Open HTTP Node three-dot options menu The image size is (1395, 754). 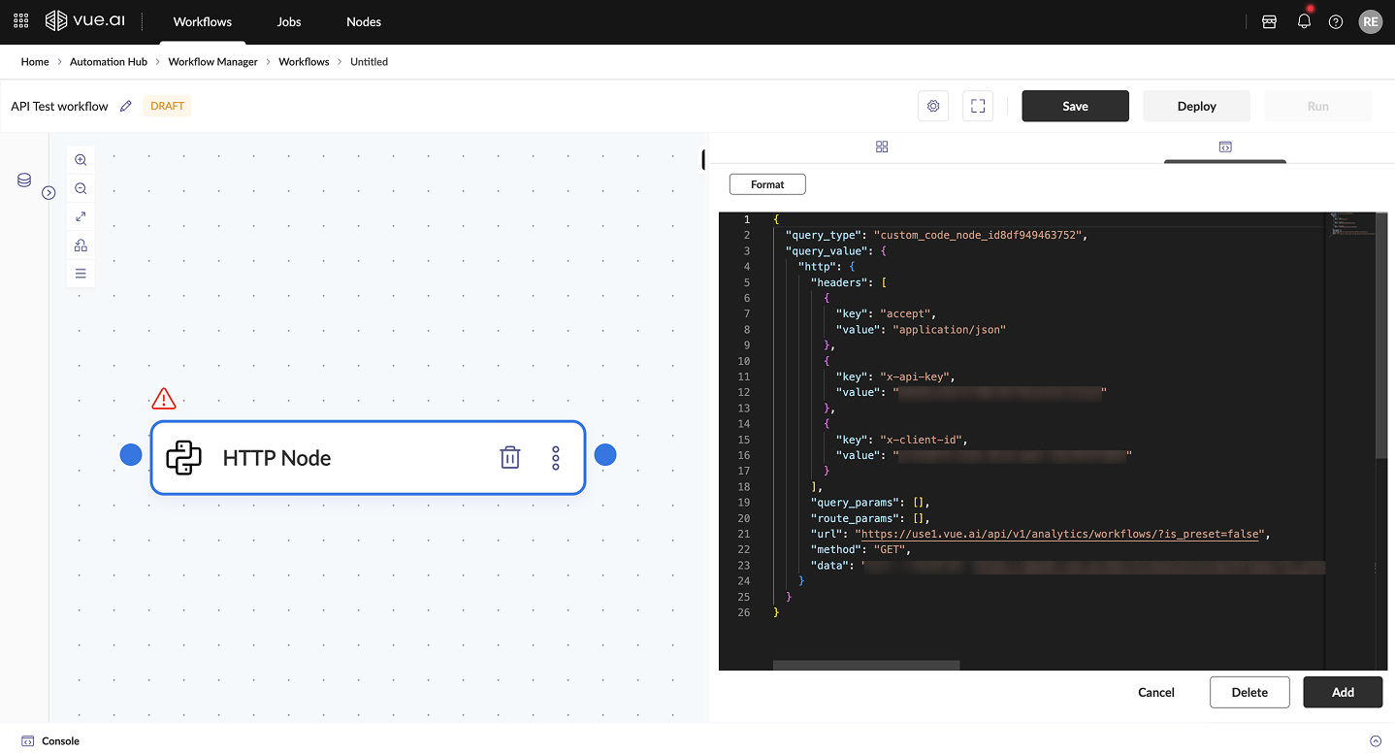point(556,458)
